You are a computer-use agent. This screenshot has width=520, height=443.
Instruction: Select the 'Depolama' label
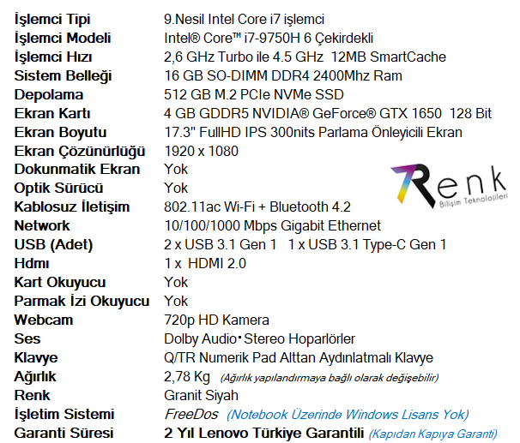click(x=48, y=95)
